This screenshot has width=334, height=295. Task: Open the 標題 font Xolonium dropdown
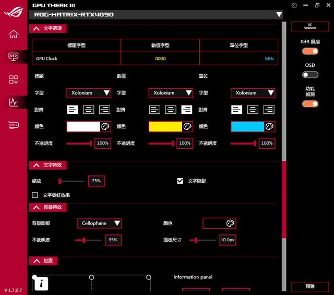click(x=89, y=93)
